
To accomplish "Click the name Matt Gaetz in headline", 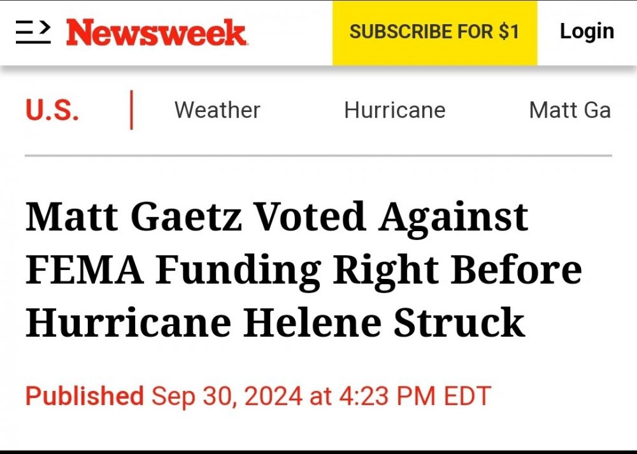I will (x=134, y=216).
